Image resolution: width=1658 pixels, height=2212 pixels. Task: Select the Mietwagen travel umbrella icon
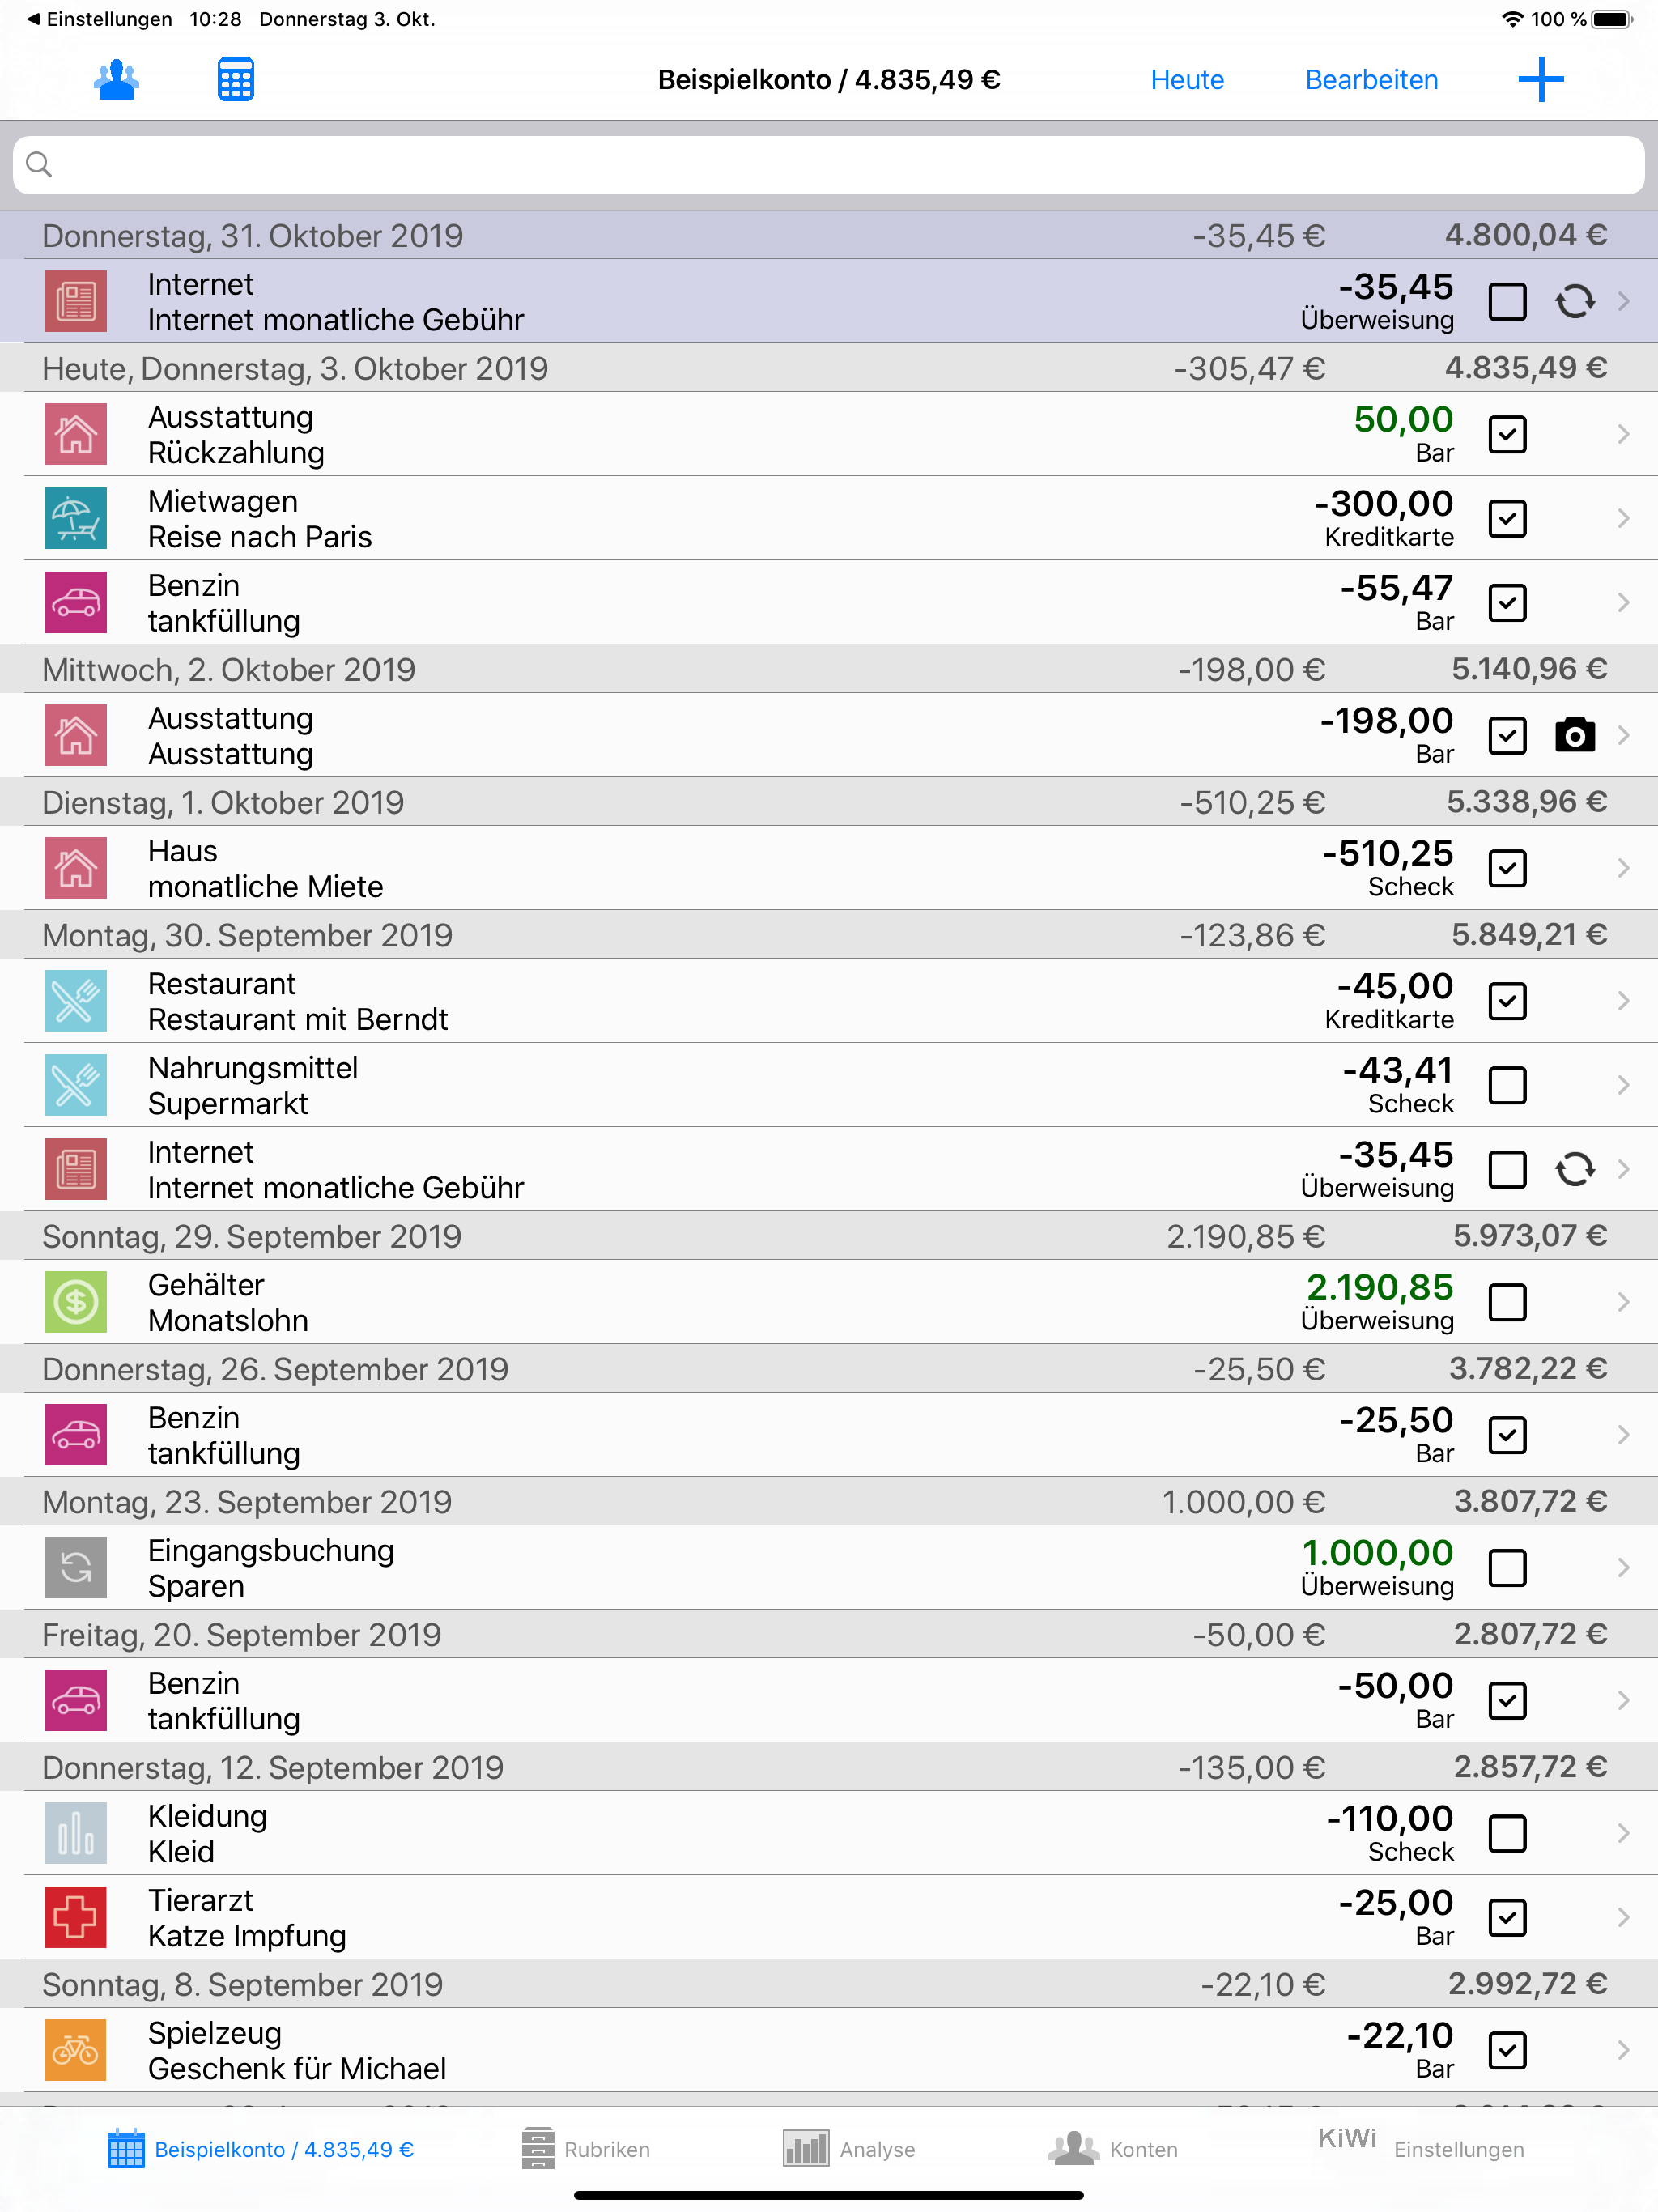[75, 518]
